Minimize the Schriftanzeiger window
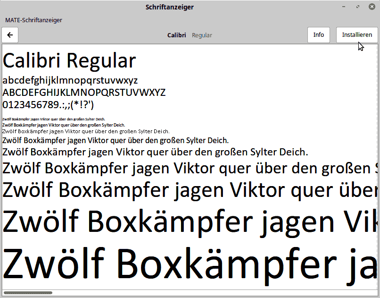Image resolution: width=380 pixels, height=298 pixels. coord(344,7)
